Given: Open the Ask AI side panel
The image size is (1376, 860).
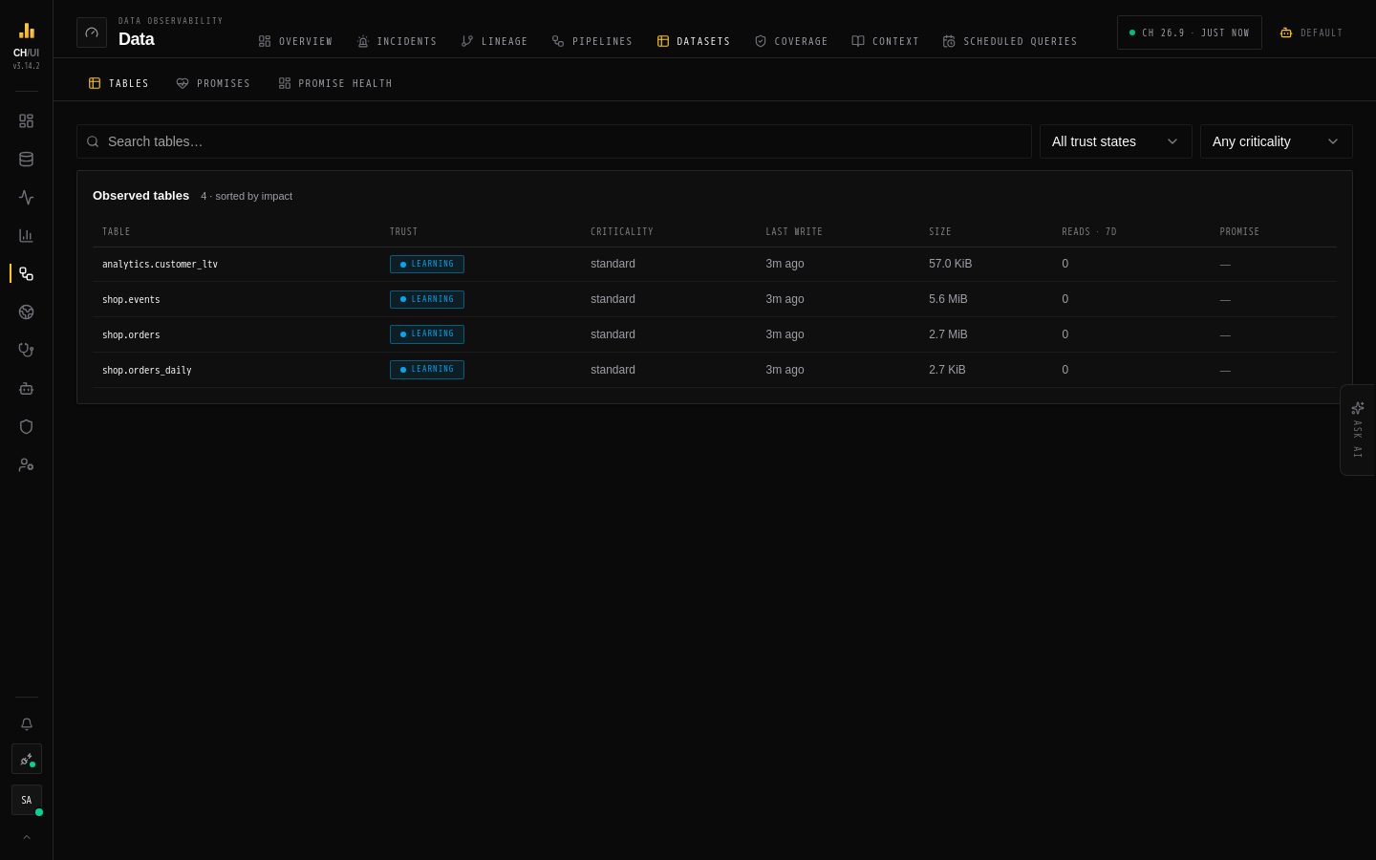Looking at the screenshot, I should 1358,430.
